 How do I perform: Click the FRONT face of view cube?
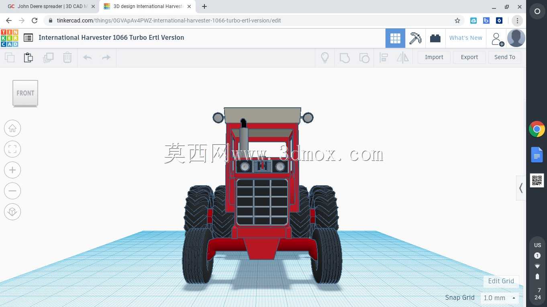pos(25,93)
